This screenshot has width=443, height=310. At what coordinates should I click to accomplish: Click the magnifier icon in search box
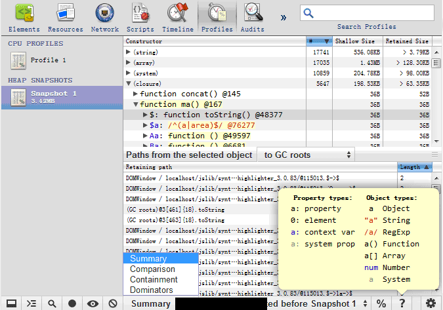(308, 13)
